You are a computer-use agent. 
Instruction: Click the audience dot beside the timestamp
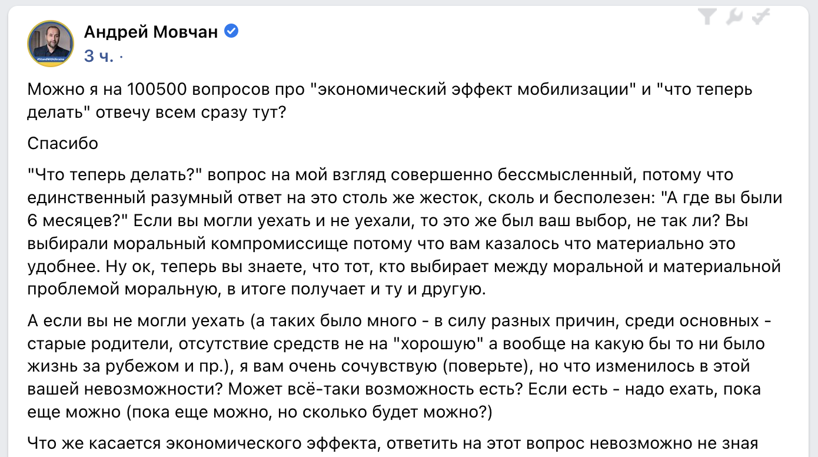click(121, 57)
